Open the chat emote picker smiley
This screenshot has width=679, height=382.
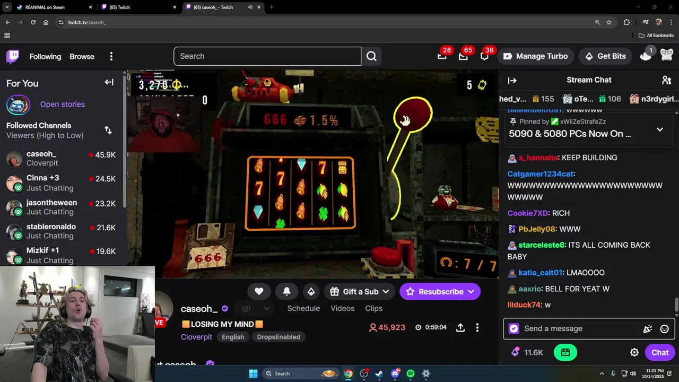coord(664,329)
